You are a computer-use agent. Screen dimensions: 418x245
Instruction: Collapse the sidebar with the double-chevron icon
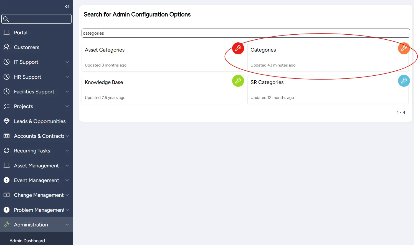pos(67,6)
